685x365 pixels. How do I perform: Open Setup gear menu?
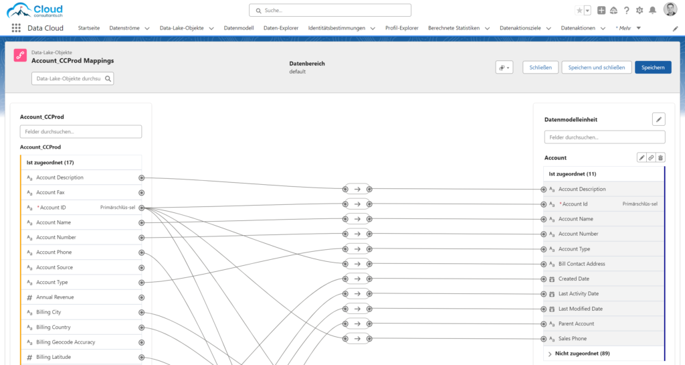click(x=640, y=10)
